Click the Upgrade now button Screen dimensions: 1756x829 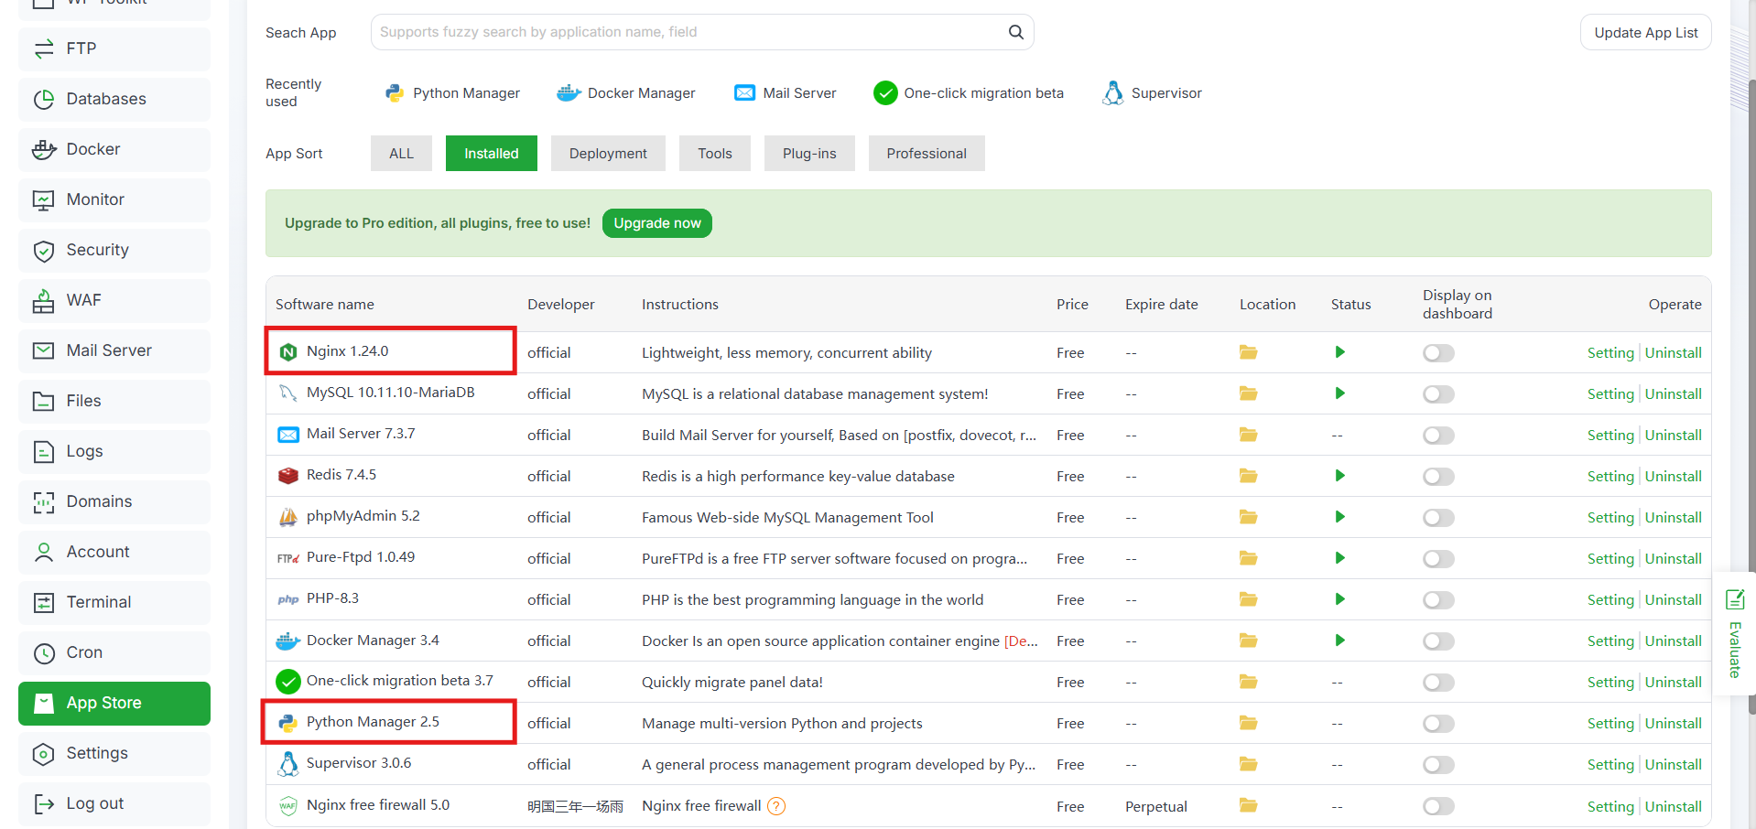tap(657, 223)
